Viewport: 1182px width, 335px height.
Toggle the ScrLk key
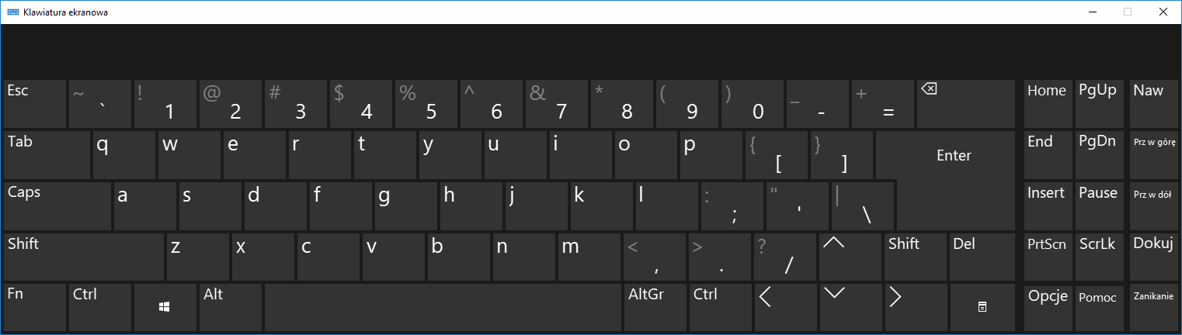1098,257
